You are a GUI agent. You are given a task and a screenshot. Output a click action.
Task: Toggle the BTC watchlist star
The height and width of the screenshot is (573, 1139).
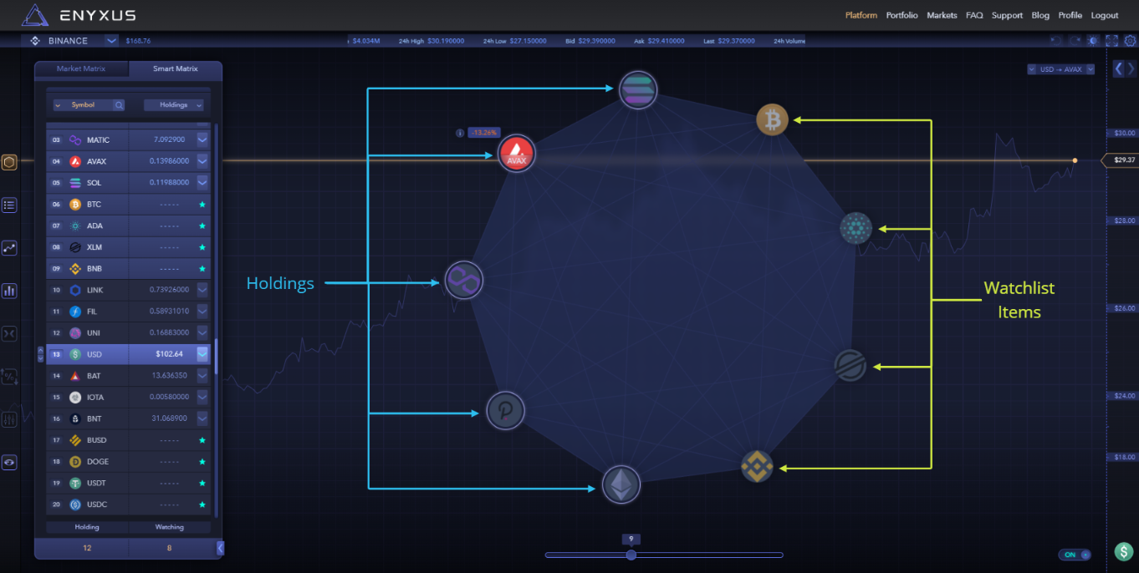(202, 205)
